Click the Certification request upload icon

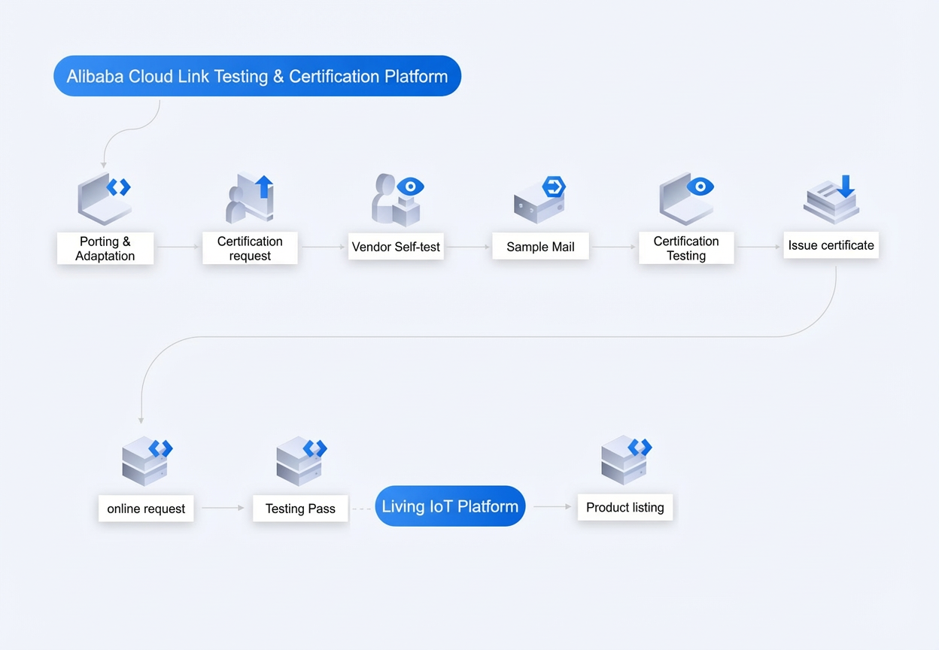250,198
